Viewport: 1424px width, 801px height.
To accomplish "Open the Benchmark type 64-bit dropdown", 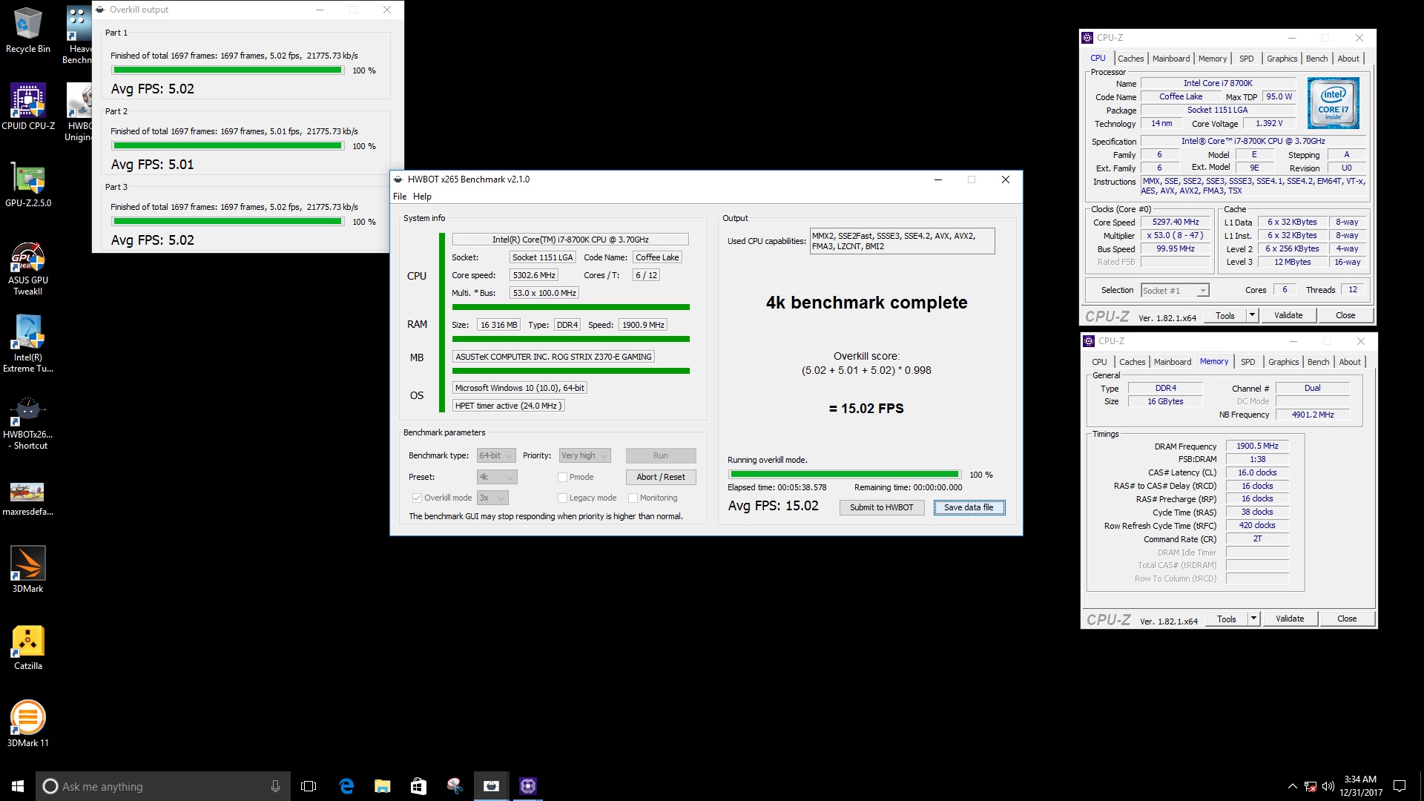I will pyautogui.click(x=497, y=455).
